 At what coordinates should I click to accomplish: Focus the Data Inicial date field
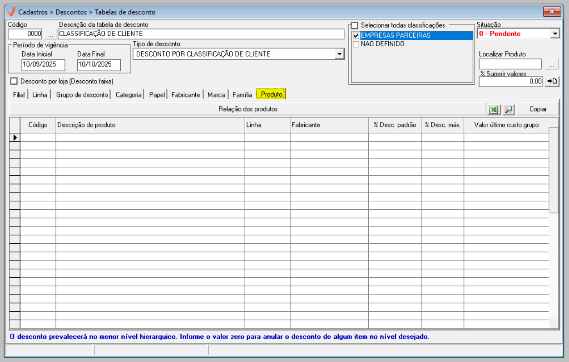[x=43, y=65]
